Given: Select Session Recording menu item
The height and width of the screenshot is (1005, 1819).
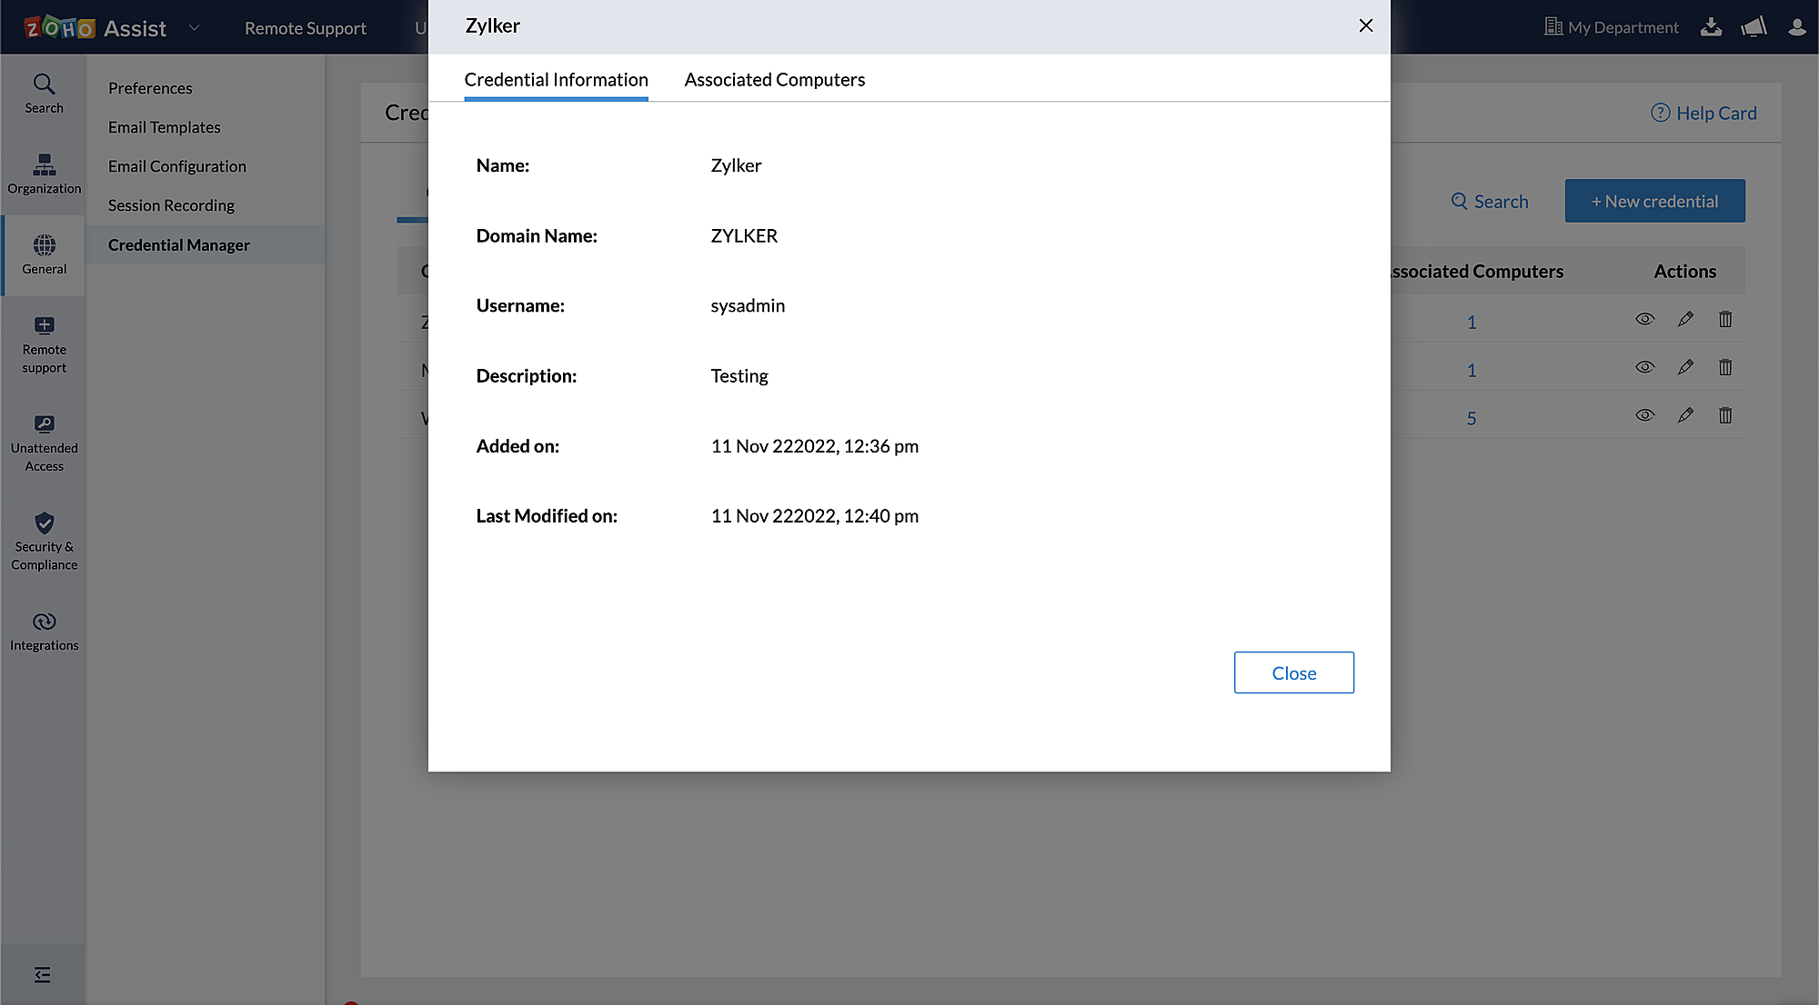Looking at the screenshot, I should click(x=171, y=205).
